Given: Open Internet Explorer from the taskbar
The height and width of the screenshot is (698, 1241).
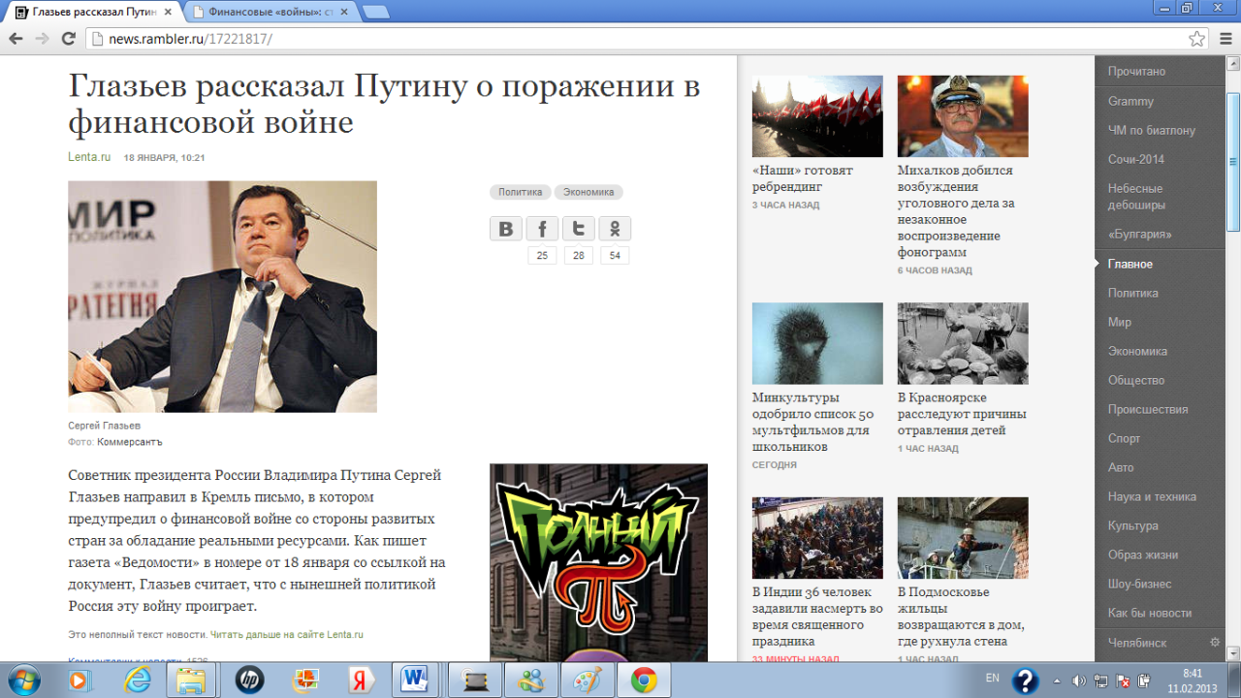Looking at the screenshot, I should click(x=138, y=681).
